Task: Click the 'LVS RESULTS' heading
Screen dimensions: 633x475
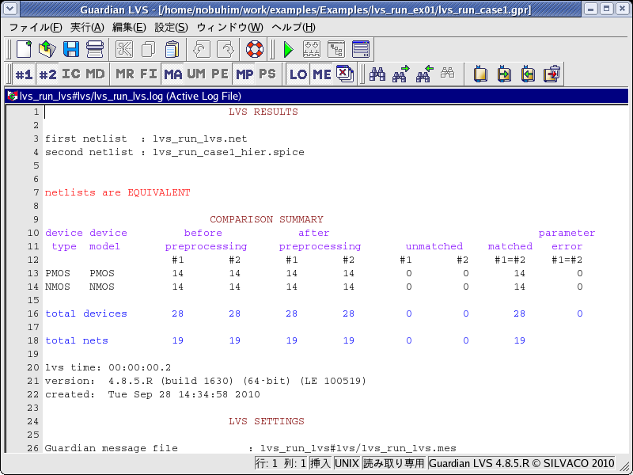Action: pos(263,112)
